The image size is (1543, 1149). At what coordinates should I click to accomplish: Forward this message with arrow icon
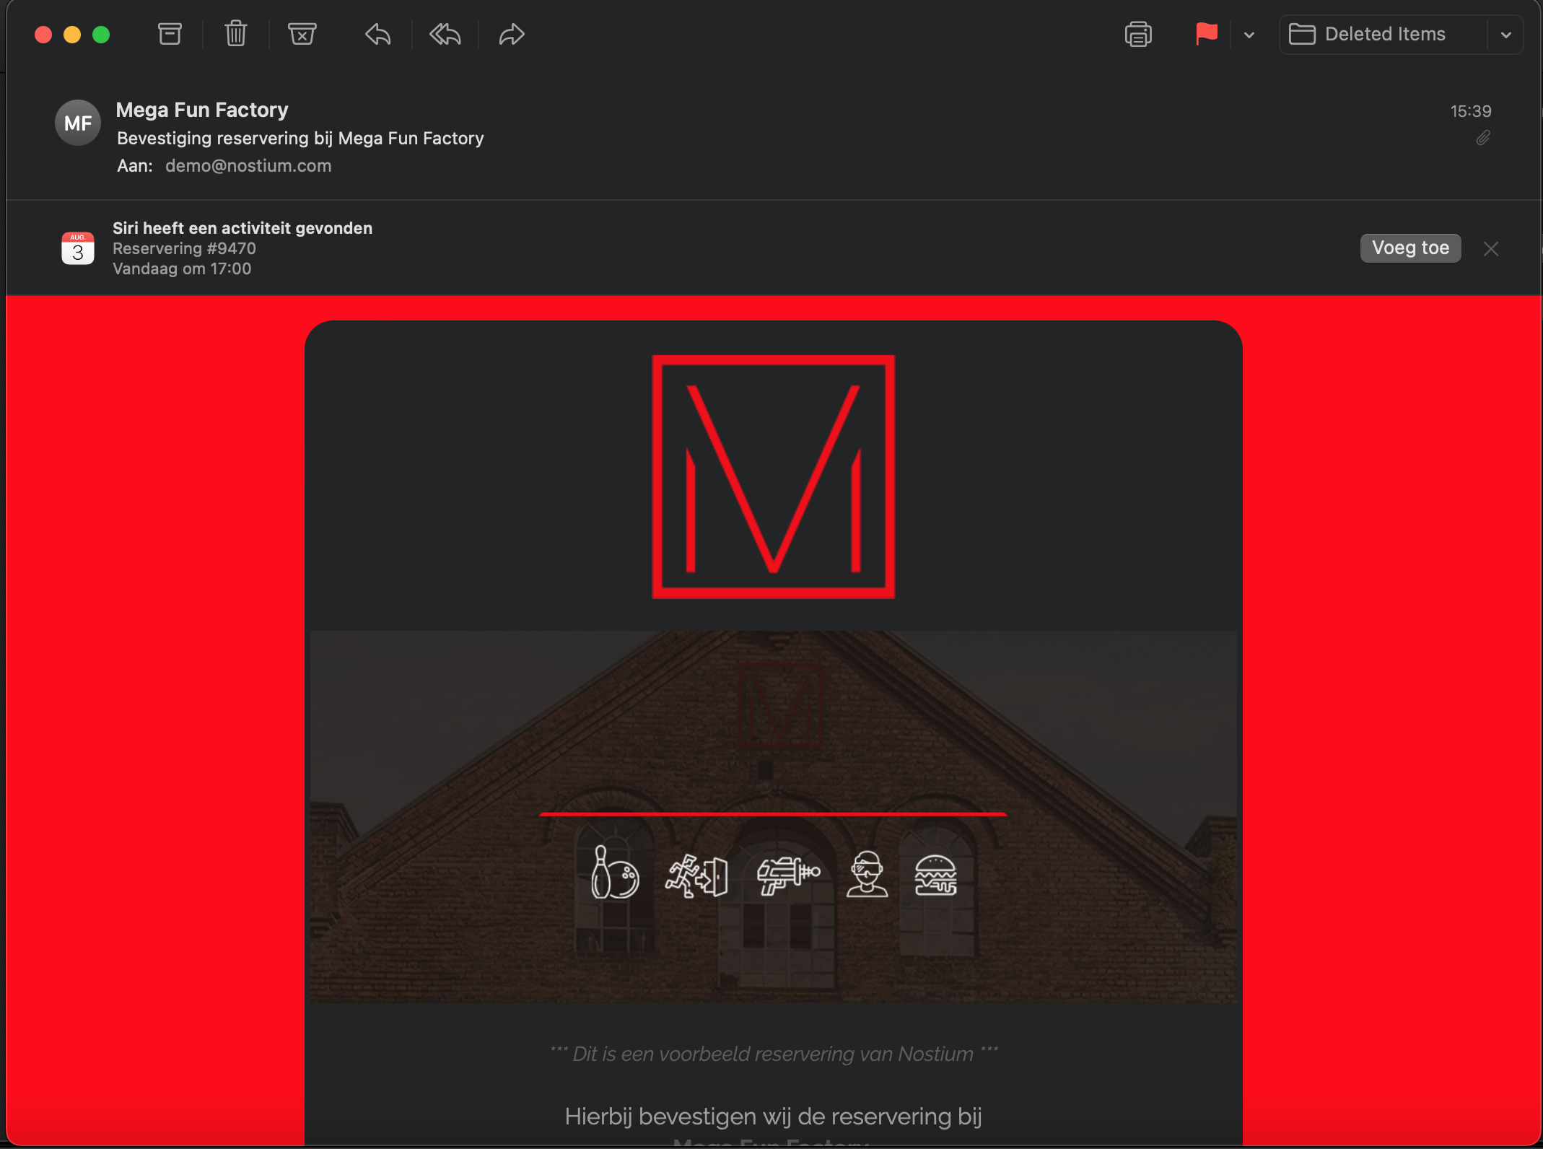[511, 34]
